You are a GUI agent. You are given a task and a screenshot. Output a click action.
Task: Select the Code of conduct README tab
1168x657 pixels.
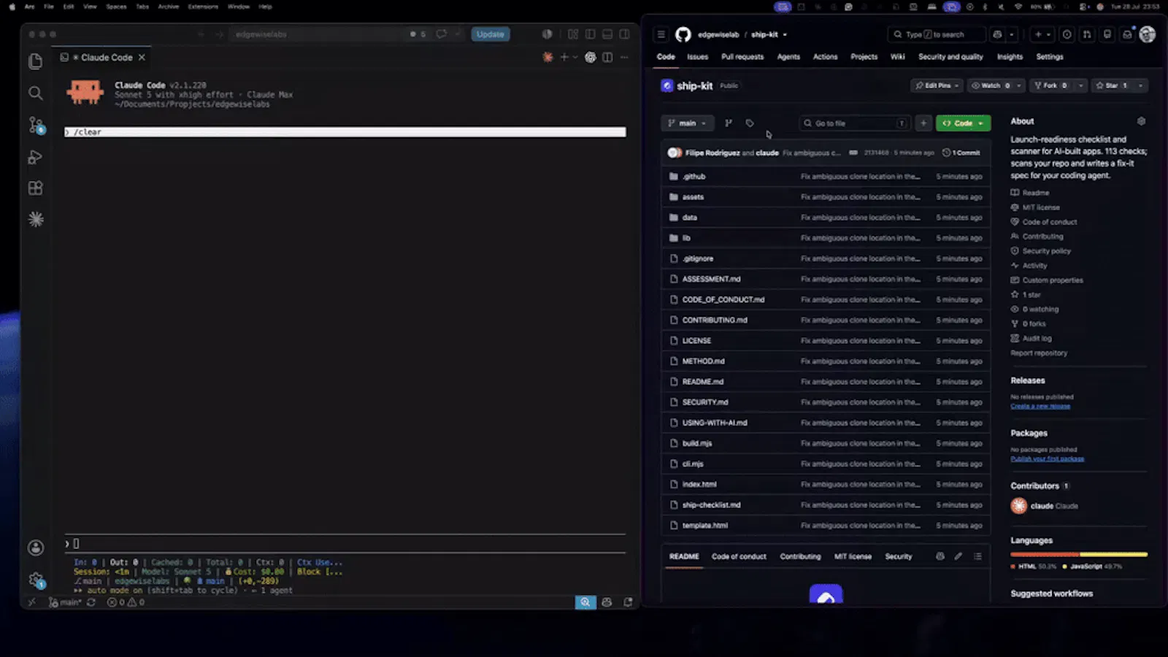[x=739, y=556]
